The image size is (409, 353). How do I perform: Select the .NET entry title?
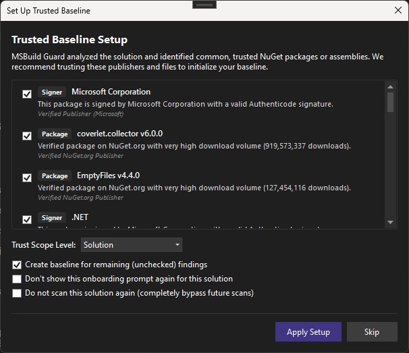click(80, 217)
